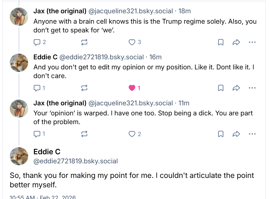Bookmark Eddie C's 16m post
This screenshot has width=270, height=199.
click(221, 88)
